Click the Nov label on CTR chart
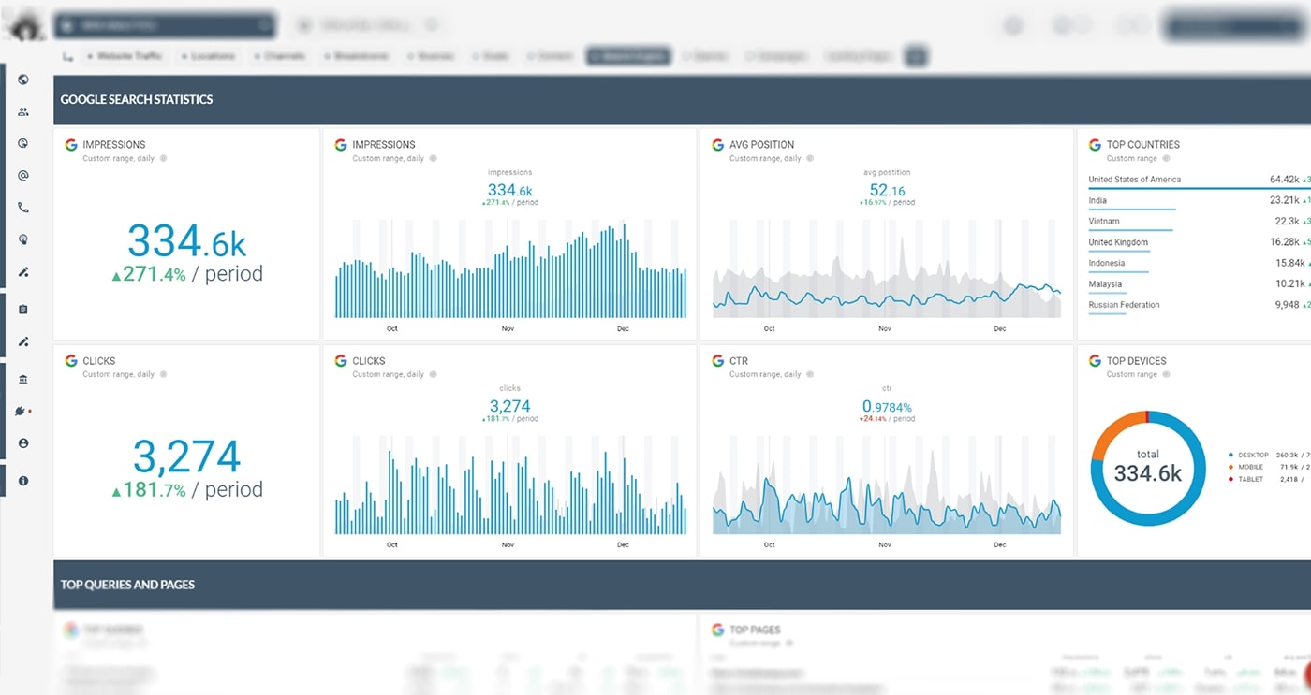The height and width of the screenshot is (695, 1311). tap(885, 544)
